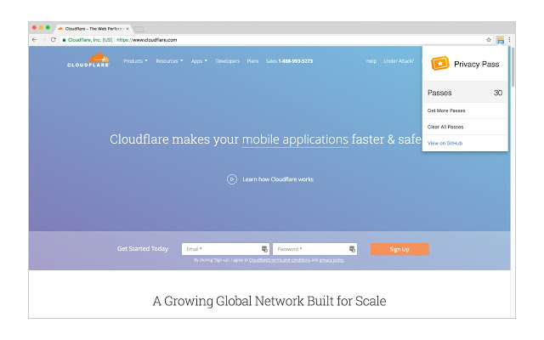Play the 'Learn how Cloudflare works' video icon
Image resolution: width=544 pixels, height=340 pixels.
(x=232, y=179)
